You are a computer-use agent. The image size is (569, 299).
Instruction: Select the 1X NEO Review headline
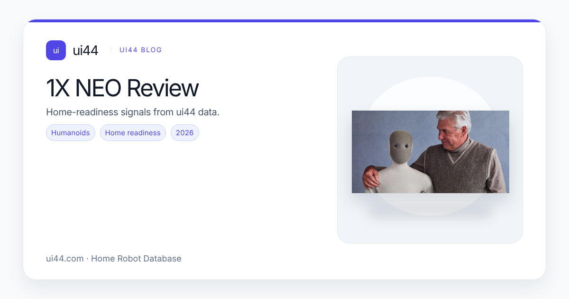click(x=122, y=88)
